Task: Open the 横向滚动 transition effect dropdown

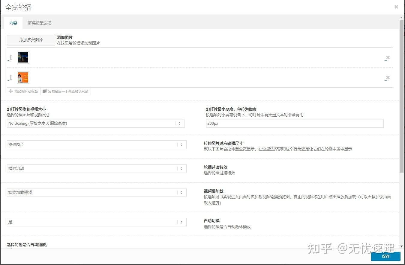Action: [x=181, y=168]
